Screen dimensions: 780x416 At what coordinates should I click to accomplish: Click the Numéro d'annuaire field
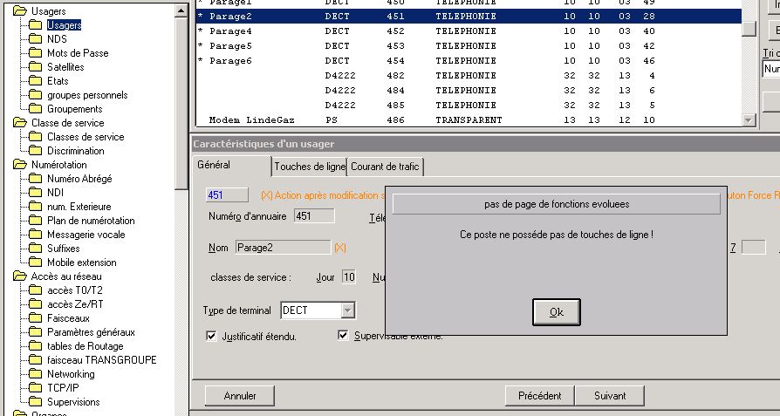pyautogui.click(x=314, y=216)
